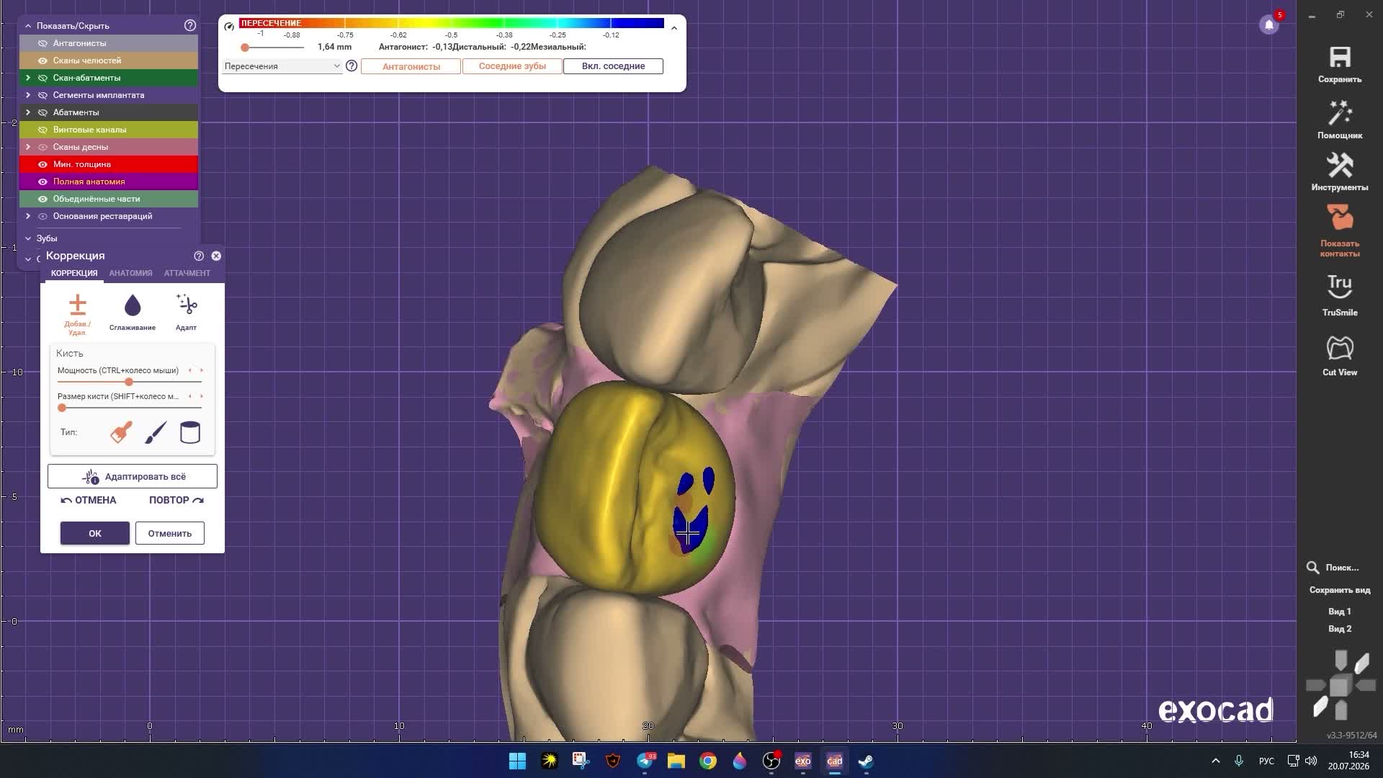Click the Адаптировать всё button
This screenshot has width=1383, height=778.
[133, 476]
